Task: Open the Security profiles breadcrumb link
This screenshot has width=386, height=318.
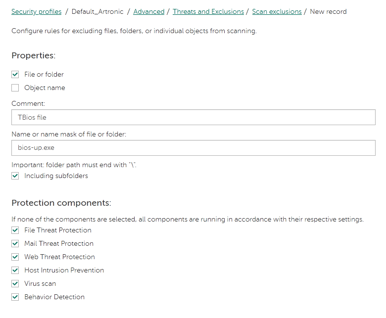Action: tap(37, 11)
